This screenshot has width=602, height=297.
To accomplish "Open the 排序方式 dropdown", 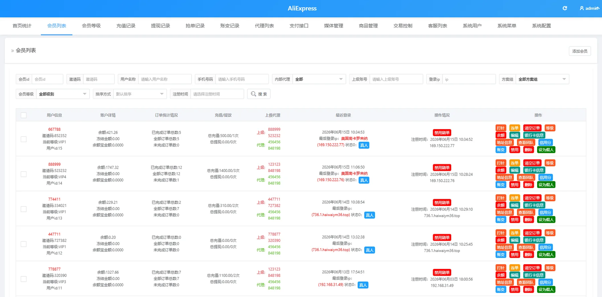I will click(140, 94).
